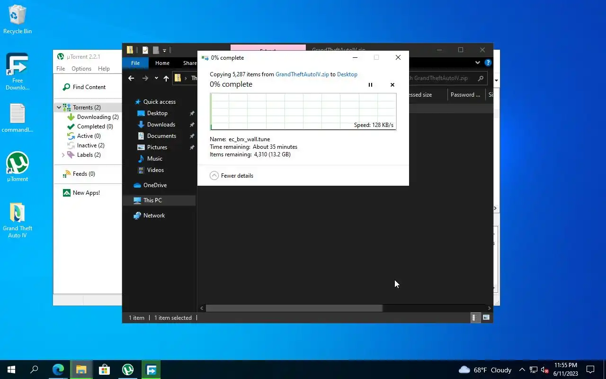This screenshot has width=606, height=379.
Task: Open New Apps! in µTorrent sidebar
Action: pyautogui.click(x=81, y=193)
